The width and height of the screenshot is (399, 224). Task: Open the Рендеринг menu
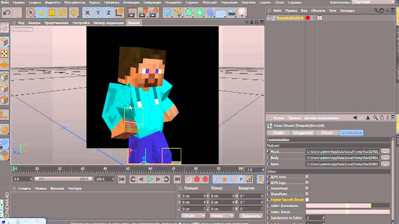[173, 2]
